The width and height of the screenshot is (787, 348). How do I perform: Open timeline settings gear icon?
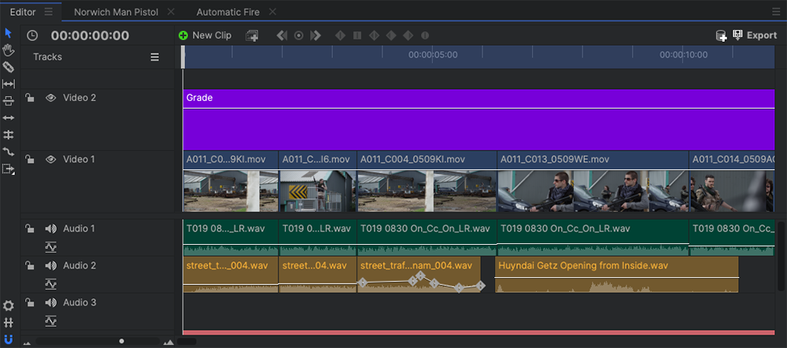tap(9, 305)
